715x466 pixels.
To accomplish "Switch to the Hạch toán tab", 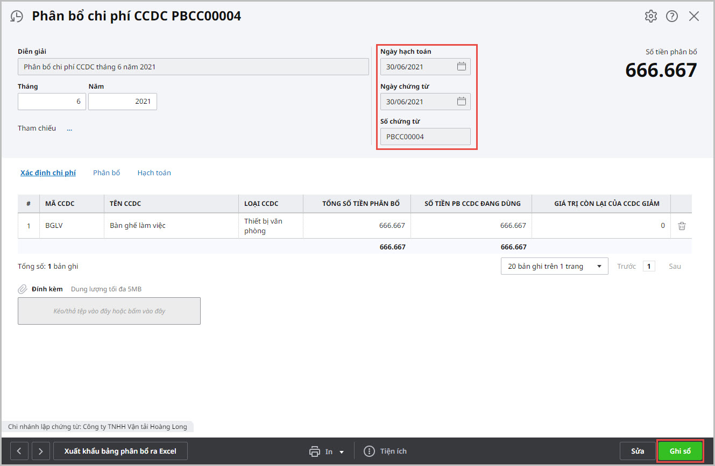I will 154,173.
